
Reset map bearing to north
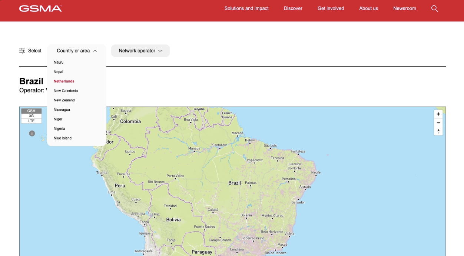click(438, 131)
